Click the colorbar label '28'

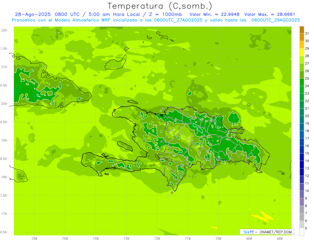tap(307, 56)
